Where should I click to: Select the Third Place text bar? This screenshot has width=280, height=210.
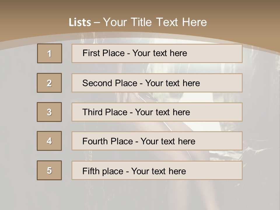(x=157, y=112)
